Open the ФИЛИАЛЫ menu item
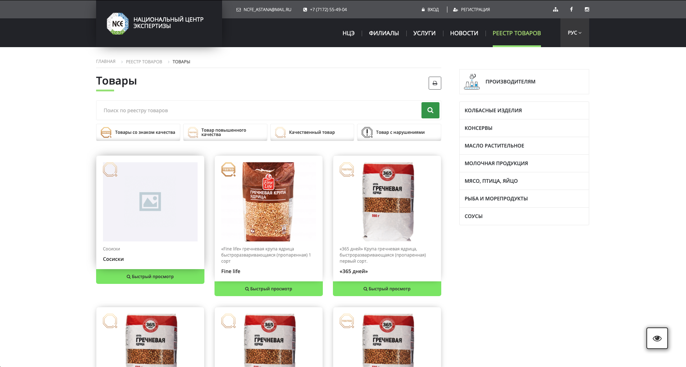 [384, 33]
